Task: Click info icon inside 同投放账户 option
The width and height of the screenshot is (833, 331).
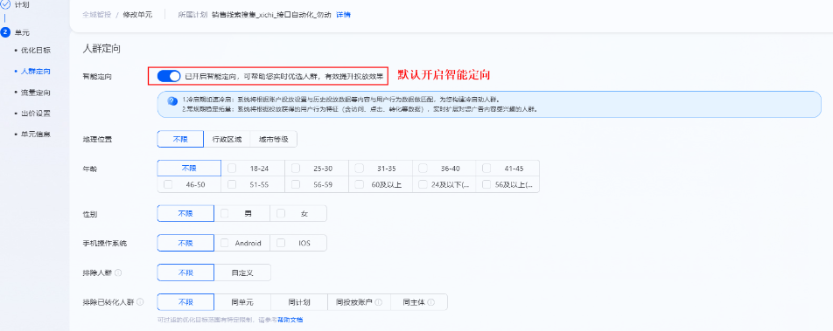Action: (379, 302)
